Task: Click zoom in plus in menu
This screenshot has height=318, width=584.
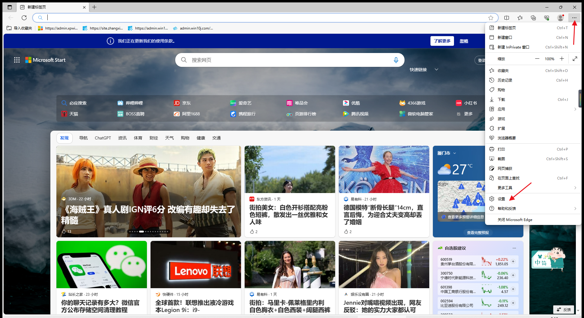Action: pyautogui.click(x=562, y=59)
